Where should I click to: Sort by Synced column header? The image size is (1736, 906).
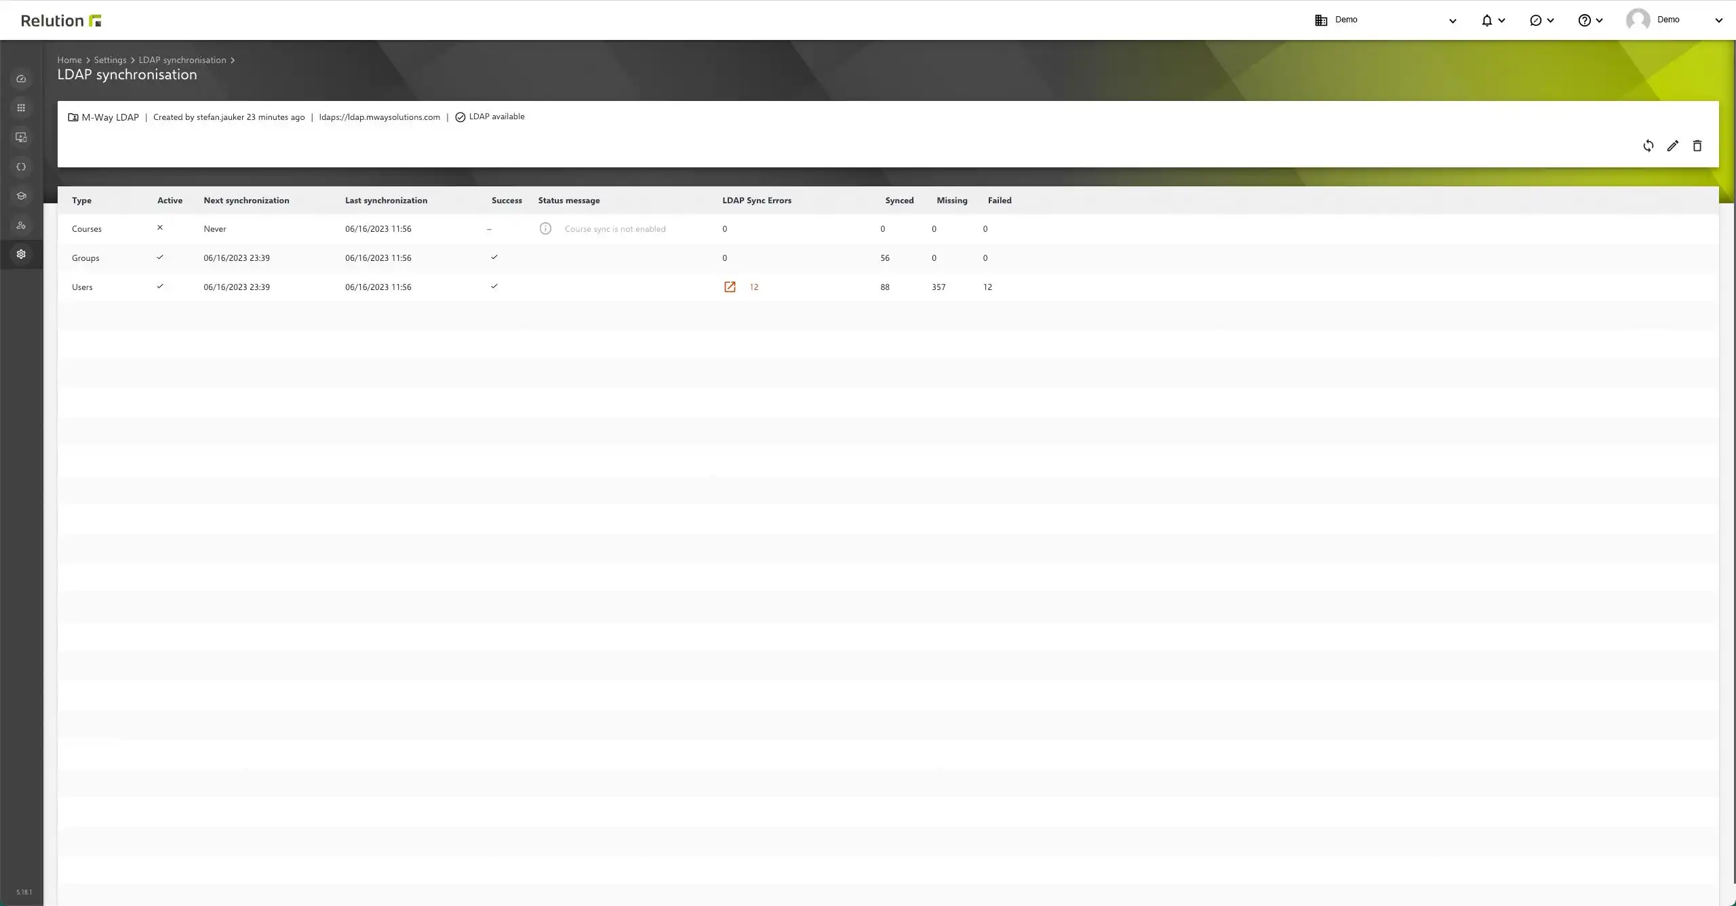tap(899, 200)
